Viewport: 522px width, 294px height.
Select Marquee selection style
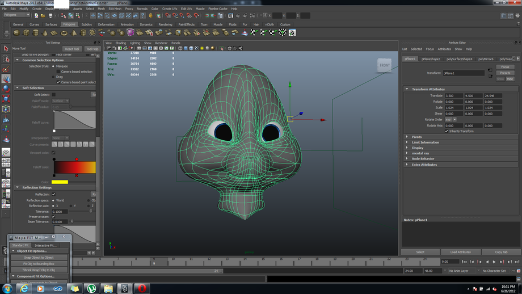[x=53, y=66]
